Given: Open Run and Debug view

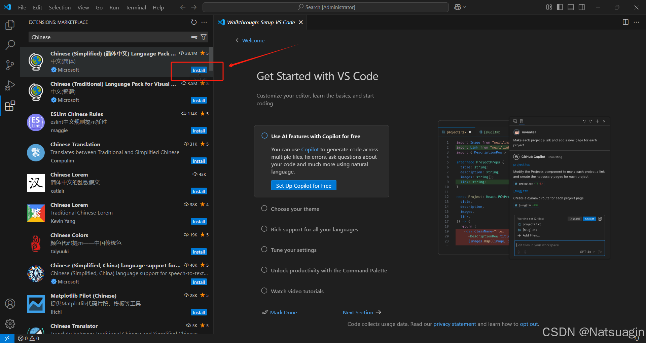Looking at the screenshot, I should point(10,85).
